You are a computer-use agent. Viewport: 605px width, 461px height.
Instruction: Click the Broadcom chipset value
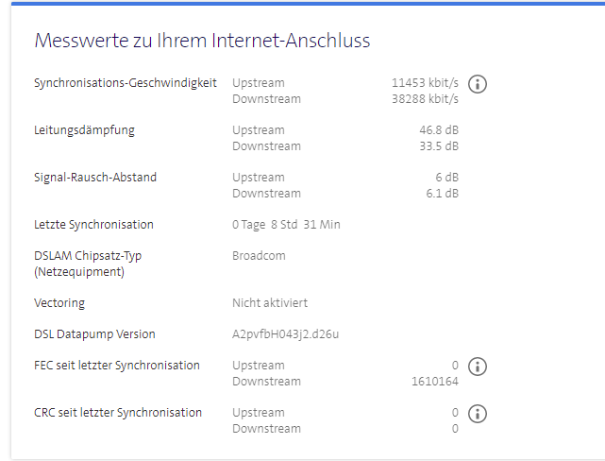259,256
